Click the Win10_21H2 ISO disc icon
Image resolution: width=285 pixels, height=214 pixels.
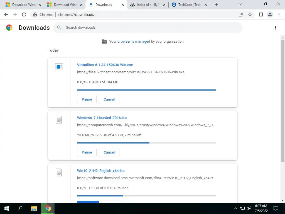pos(59,172)
